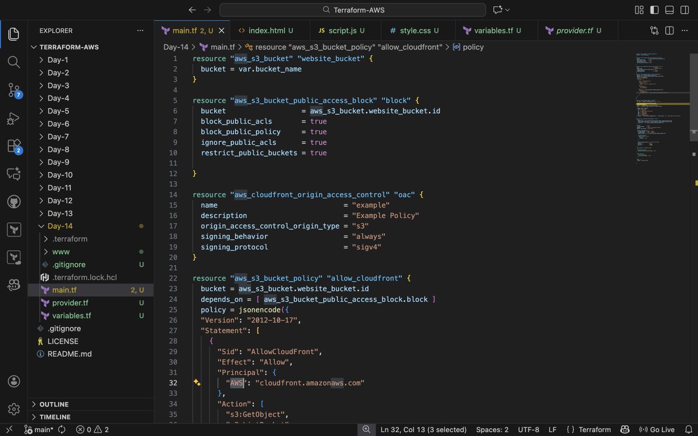Open the chat dropdown arrow in title bar
This screenshot has width=698, height=436.
point(507,10)
